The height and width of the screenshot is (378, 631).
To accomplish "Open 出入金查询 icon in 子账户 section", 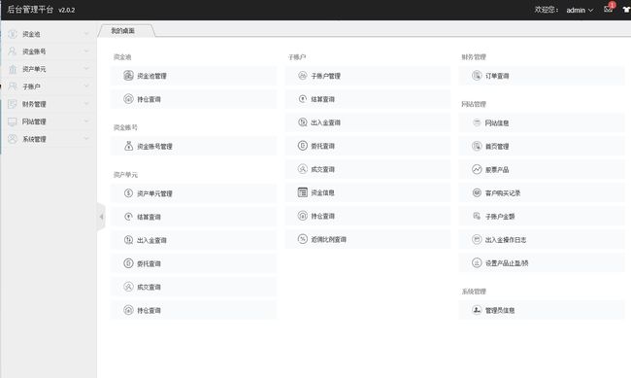I will (303, 122).
